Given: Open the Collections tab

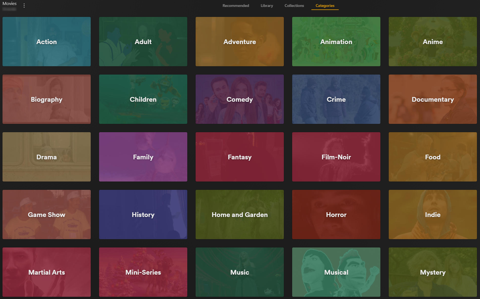Looking at the screenshot, I should [x=294, y=6].
